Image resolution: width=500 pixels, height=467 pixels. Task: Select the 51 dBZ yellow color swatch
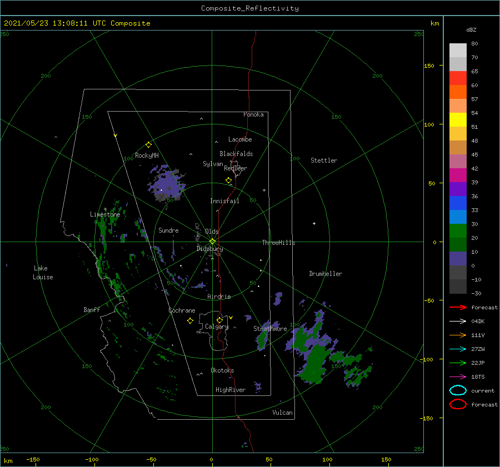pos(458,119)
